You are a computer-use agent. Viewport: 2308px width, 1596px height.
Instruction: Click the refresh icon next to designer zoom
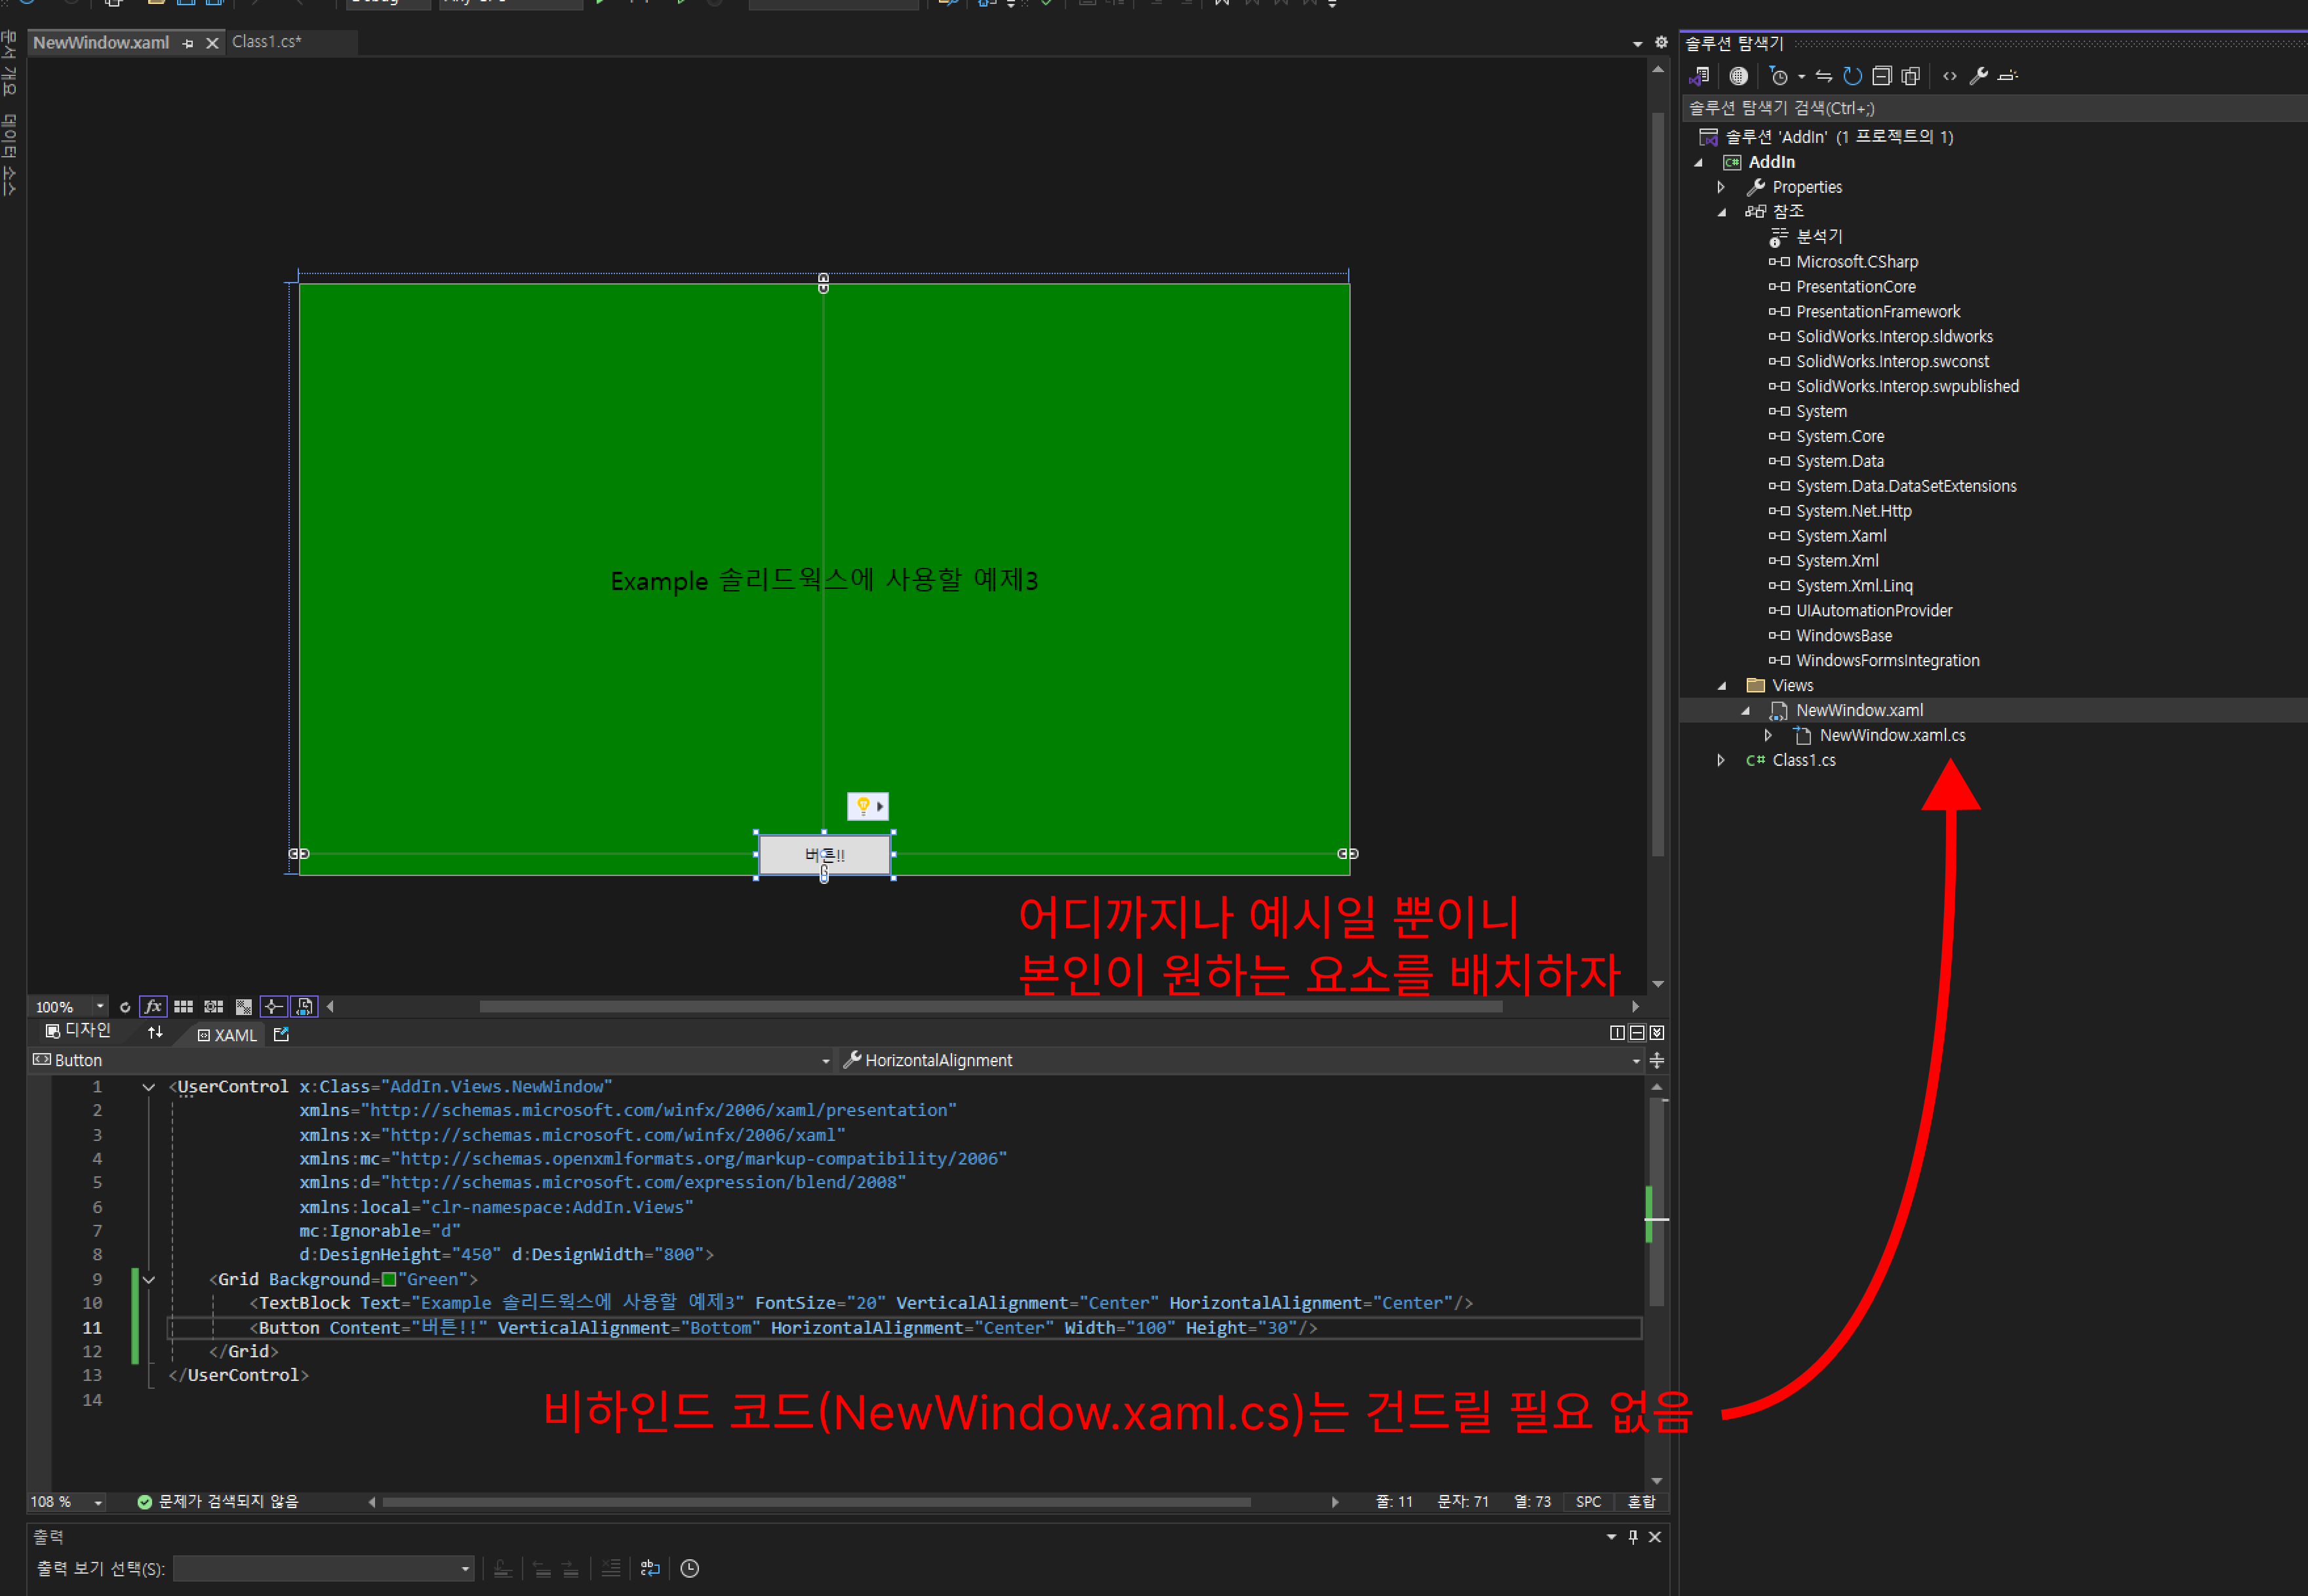[125, 1007]
